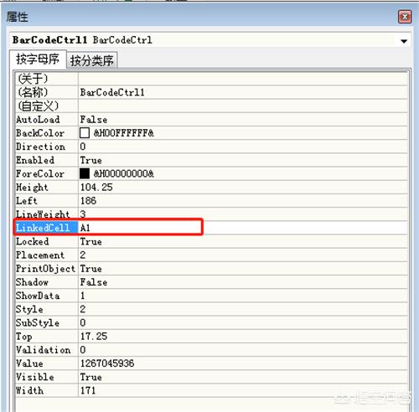Click the PrintObject True value

91,269
